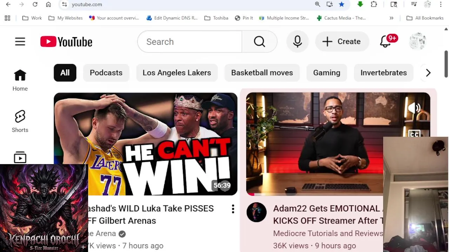Click the Create button
The width and height of the screenshot is (449, 252).
coord(342,42)
